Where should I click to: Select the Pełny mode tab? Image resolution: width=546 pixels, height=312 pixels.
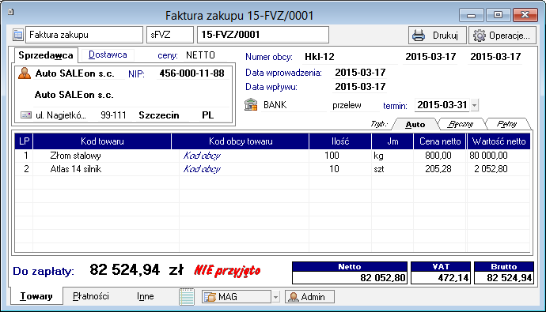tap(506, 124)
